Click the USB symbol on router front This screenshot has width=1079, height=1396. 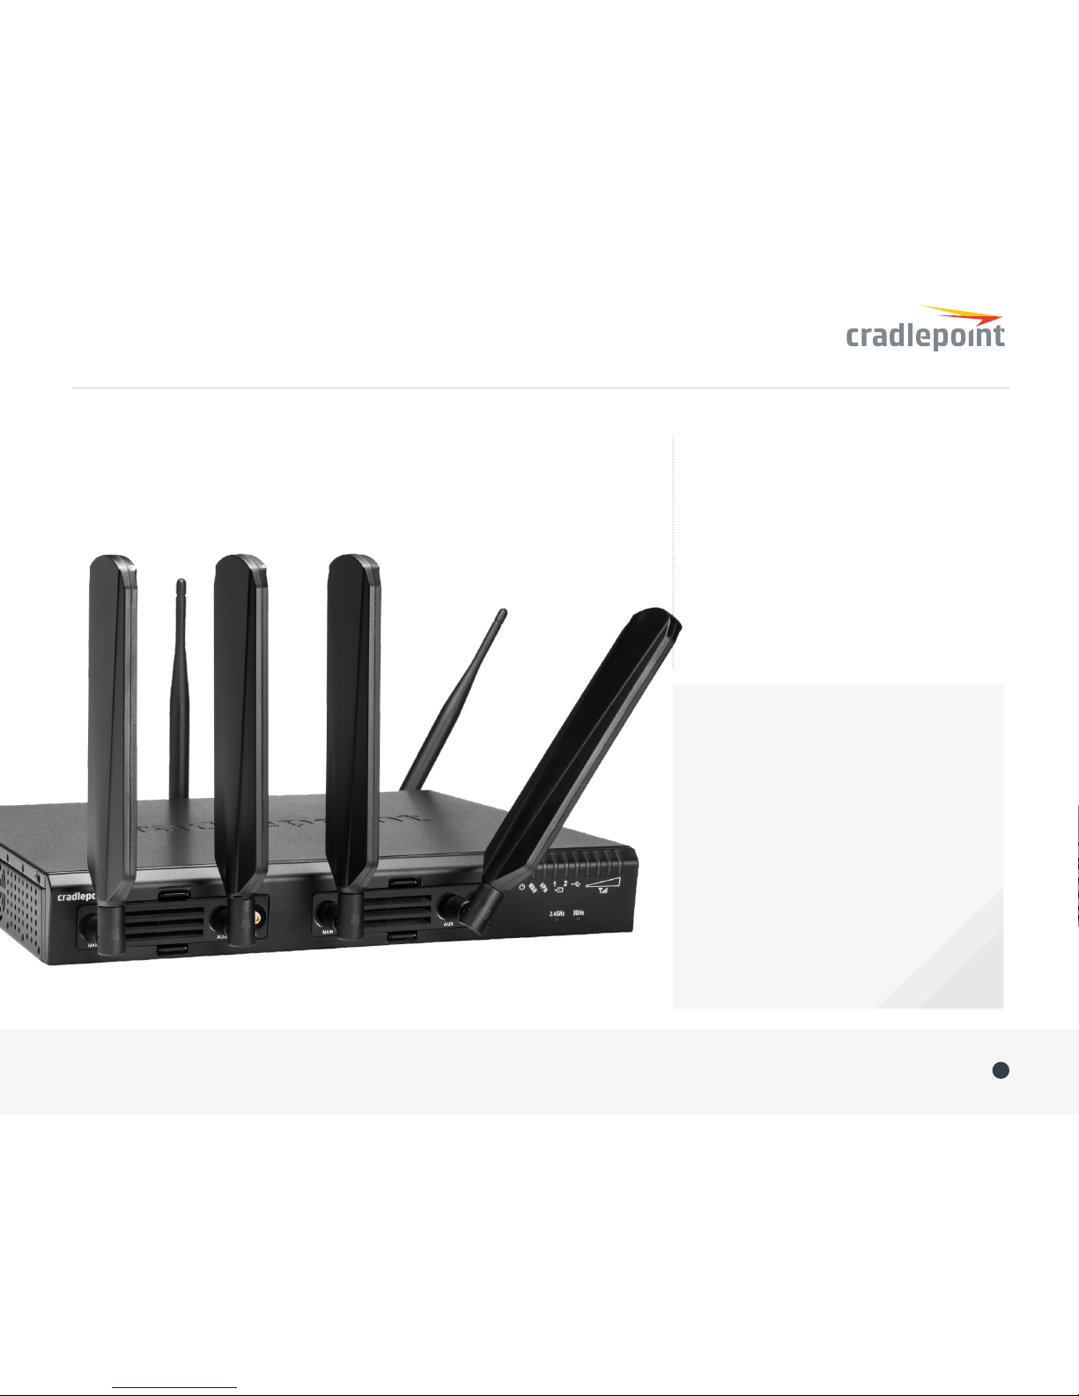[x=576, y=884]
